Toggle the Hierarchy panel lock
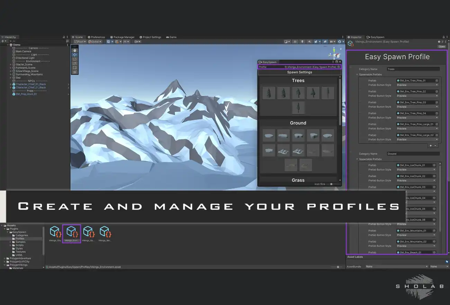This screenshot has width=450, height=305. point(64,37)
